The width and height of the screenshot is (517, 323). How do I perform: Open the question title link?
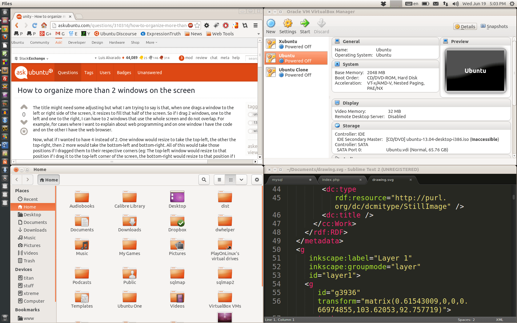coord(106,90)
